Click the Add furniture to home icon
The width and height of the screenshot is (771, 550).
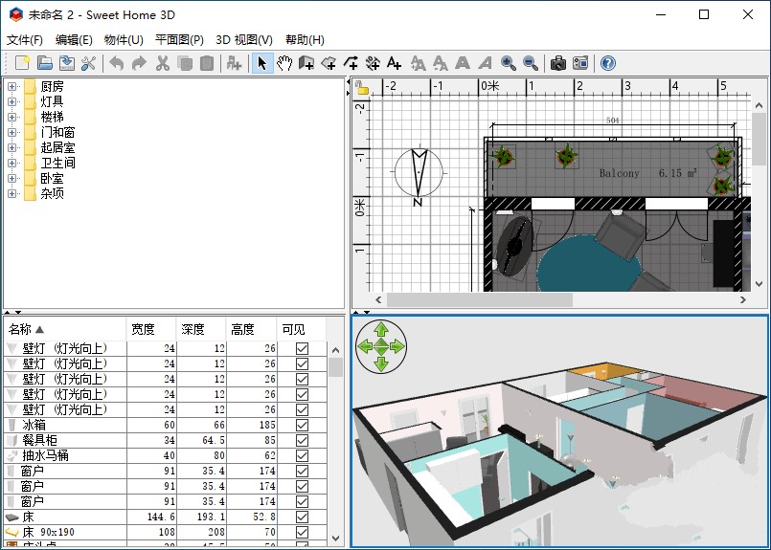pos(234,63)
